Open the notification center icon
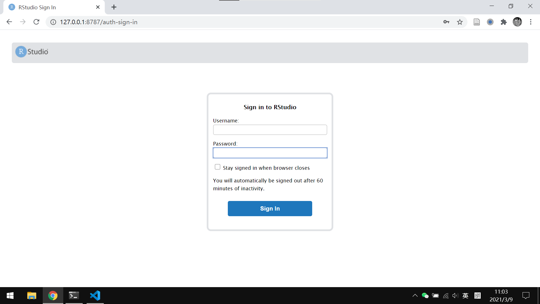Image resolution: width=540 pixels, height=304 pixels. pyautogui.click(x=526, y=296)
